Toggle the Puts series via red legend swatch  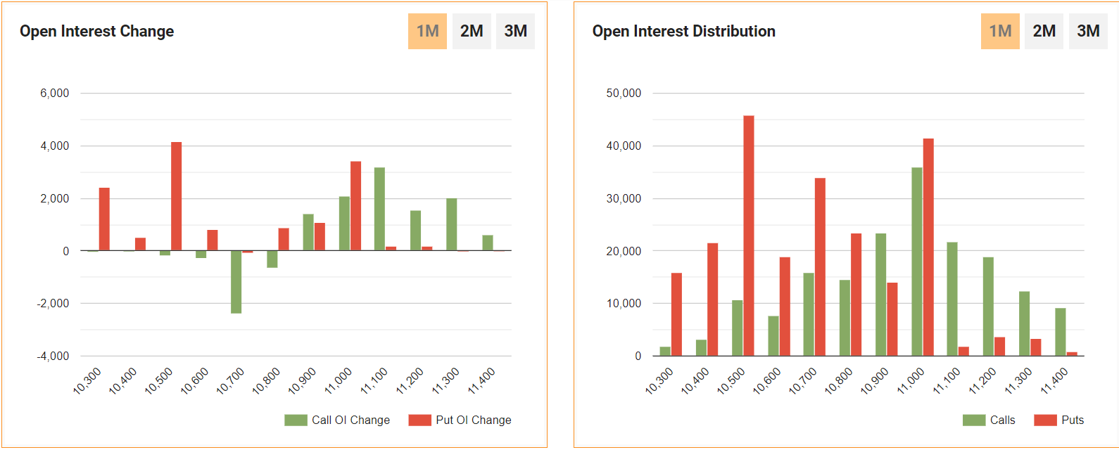point(1045,420)
